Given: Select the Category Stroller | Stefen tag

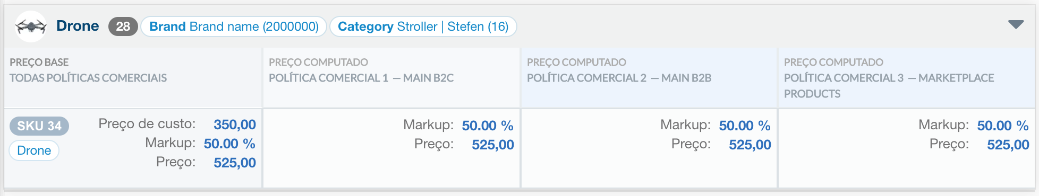Looking at the screenshot, I should [423, 26].
